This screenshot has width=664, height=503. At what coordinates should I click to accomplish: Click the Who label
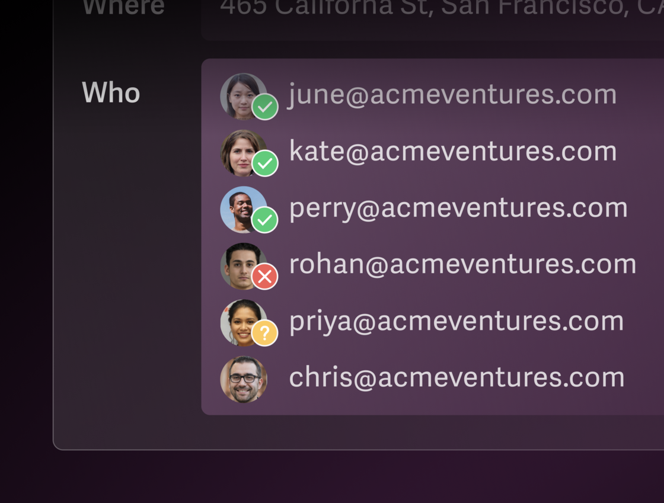pyautogui.click(x=111, y=94)
